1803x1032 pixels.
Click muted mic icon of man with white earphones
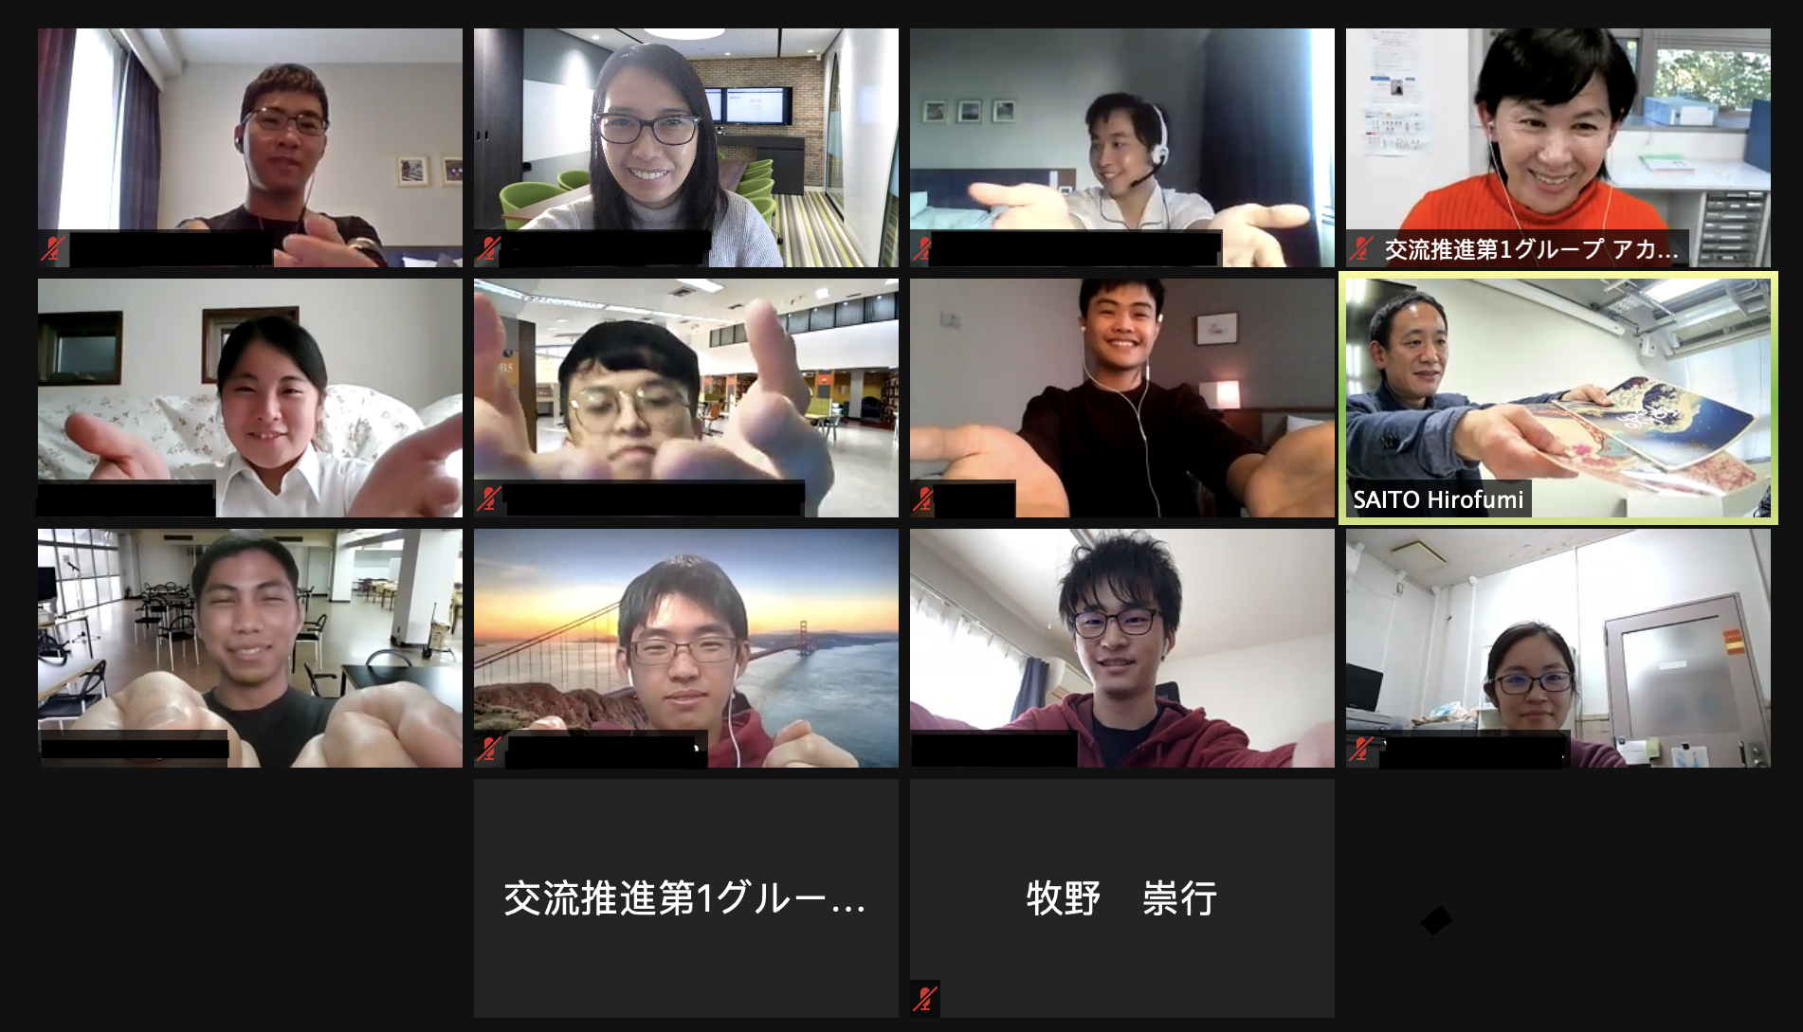[922, 499]
